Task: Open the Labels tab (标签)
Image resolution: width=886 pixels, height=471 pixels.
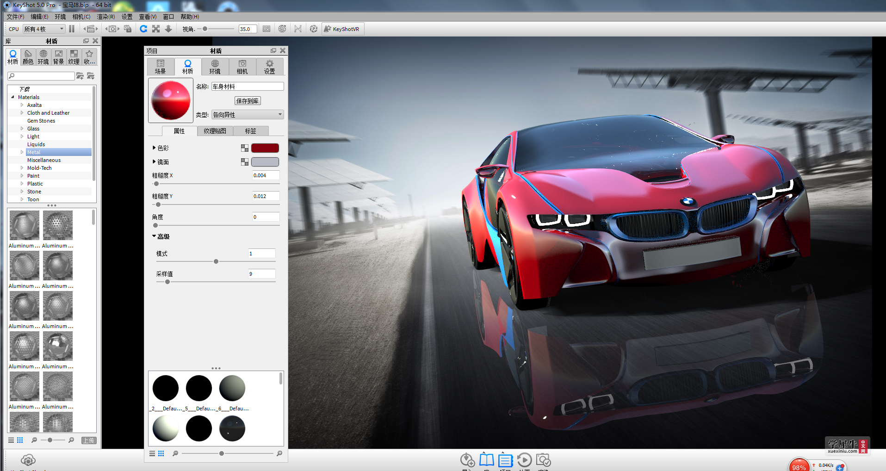Action: tap(251, 131)
